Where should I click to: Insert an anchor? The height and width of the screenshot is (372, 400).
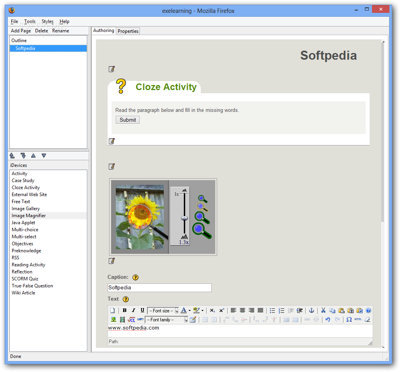click(x=311, y=310)
